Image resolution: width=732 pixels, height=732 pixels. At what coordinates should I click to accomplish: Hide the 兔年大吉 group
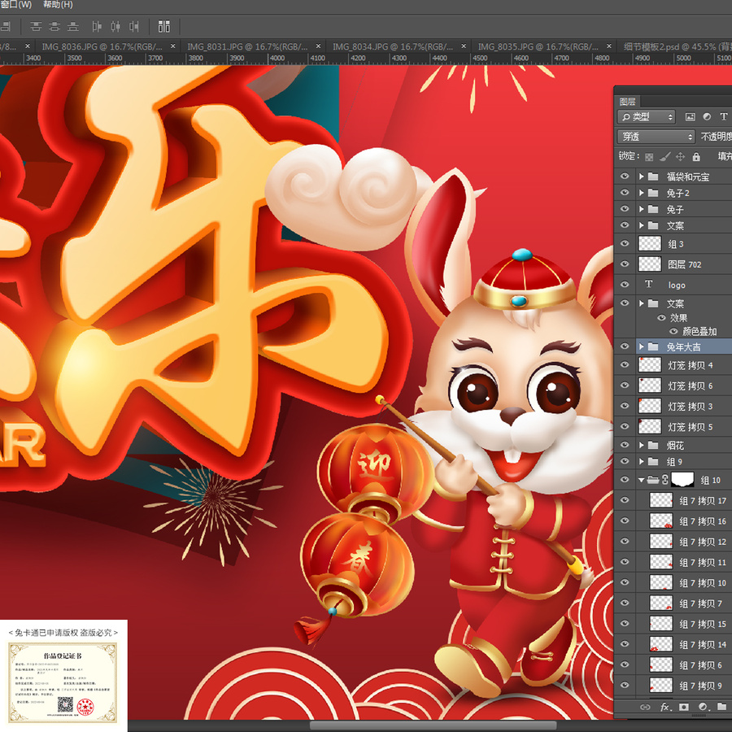point(625,346)
